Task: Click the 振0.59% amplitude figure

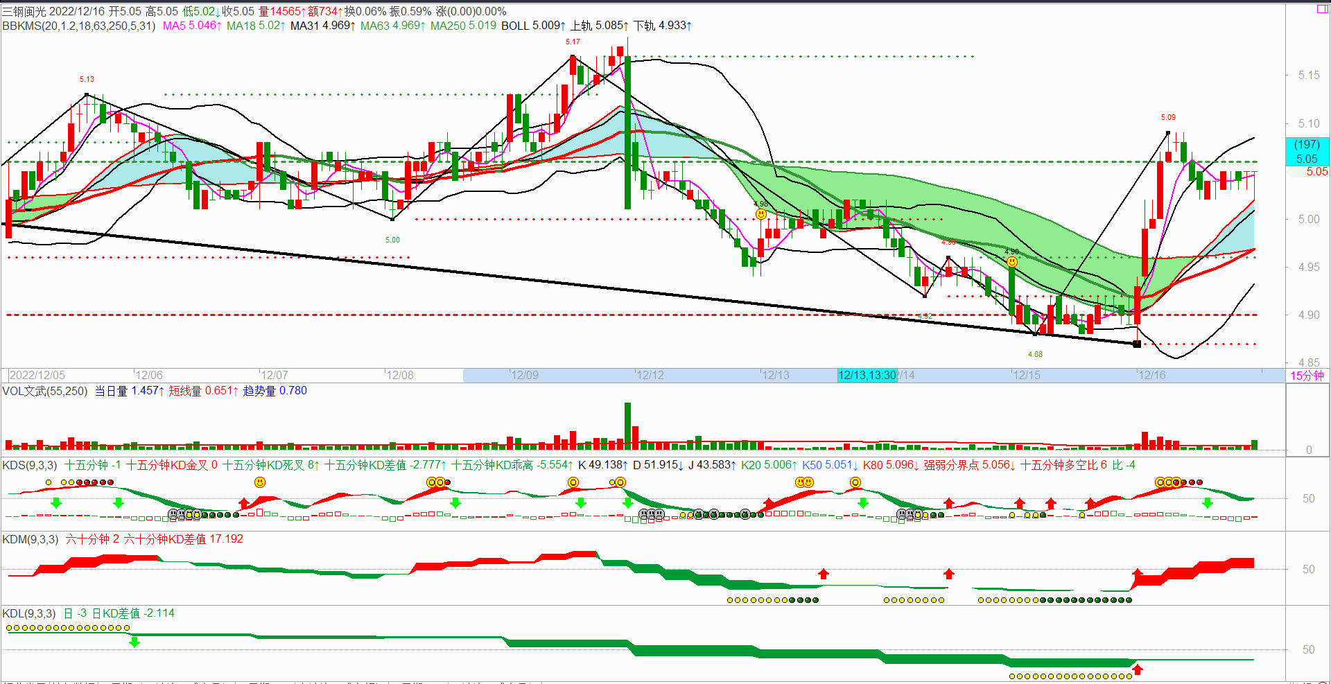Action: (410, 11)
